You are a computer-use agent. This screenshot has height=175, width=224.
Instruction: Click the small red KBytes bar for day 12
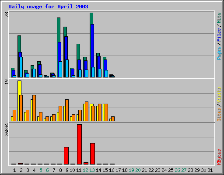pyautogui.click(x=86, y=164)
